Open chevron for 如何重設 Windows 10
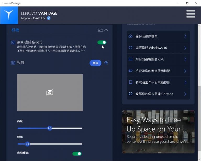Image resolution: width=201 pixels, height=161 pixels. click(x=185, y=48)
